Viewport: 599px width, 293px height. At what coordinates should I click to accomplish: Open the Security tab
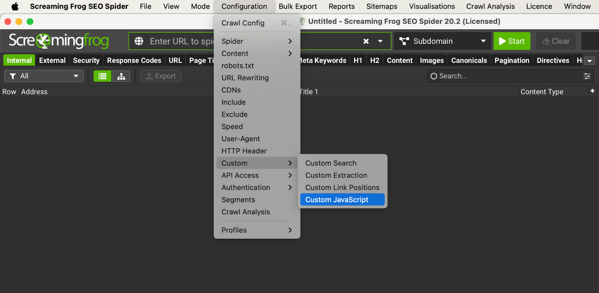coord(86,60)
